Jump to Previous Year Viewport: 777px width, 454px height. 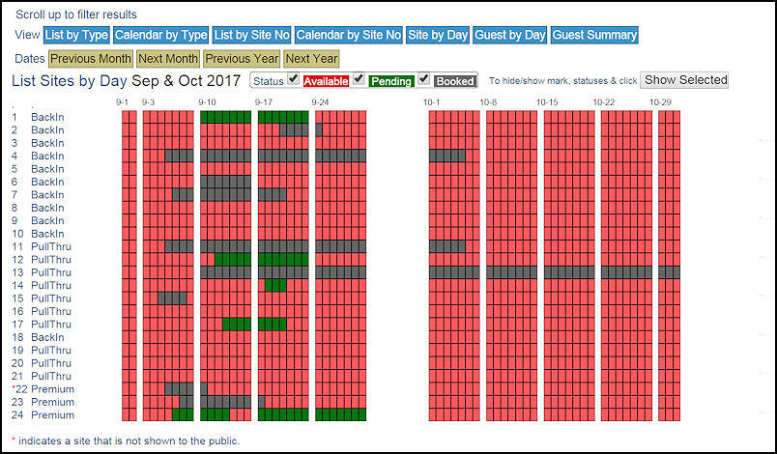click(241, 59)
